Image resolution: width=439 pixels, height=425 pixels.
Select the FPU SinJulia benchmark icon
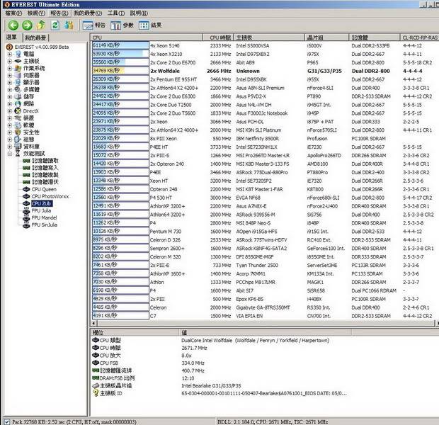coord(26,225)
